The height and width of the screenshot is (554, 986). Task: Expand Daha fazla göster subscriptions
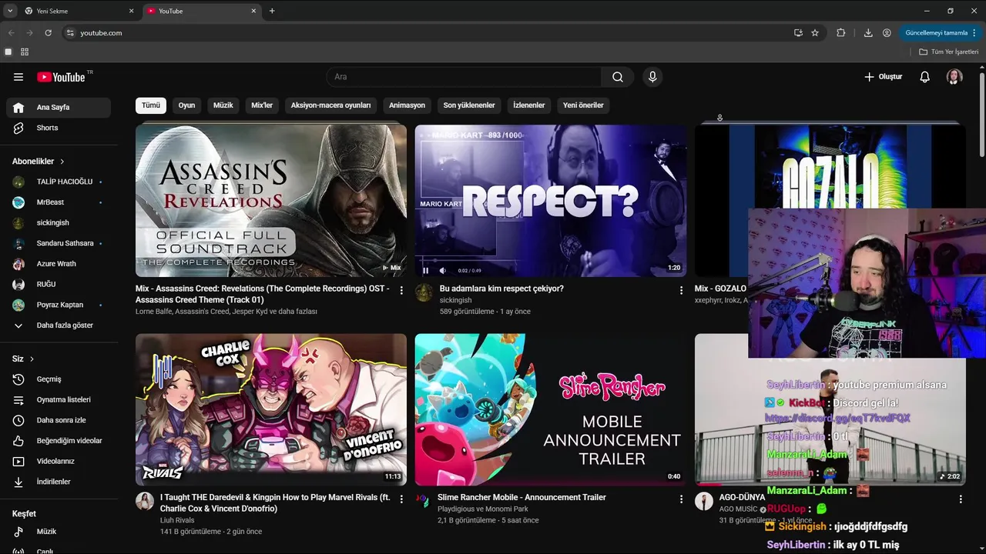click(59, 325)
